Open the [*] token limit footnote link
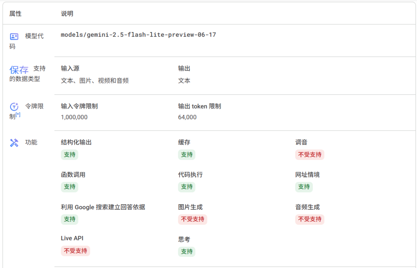 pos(18,115)
